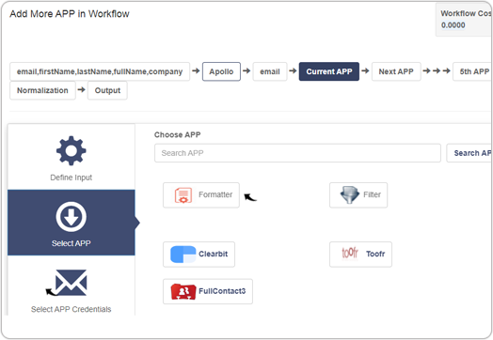Click the Clearbit logo icon
493x340 pixels.
click(183, 254)
